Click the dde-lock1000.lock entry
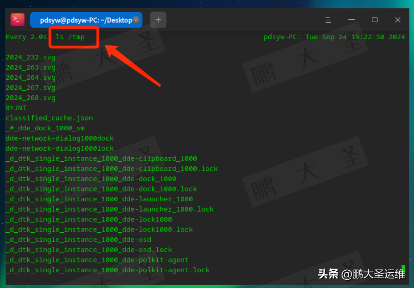414x288 pixels. click(99, 229)
